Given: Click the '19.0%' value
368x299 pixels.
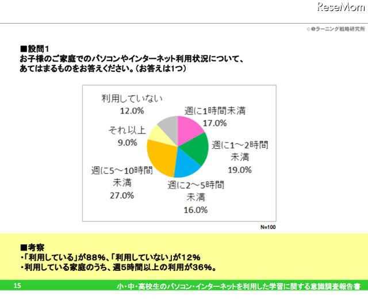Looking at the screenshot, I should click(x=240, y=170).
